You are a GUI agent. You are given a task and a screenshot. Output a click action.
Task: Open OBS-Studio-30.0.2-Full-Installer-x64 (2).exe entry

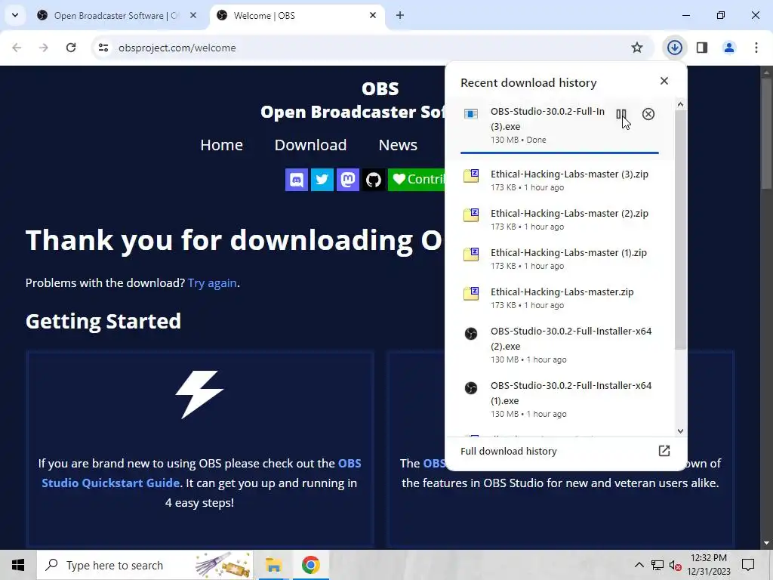(559, 344)
